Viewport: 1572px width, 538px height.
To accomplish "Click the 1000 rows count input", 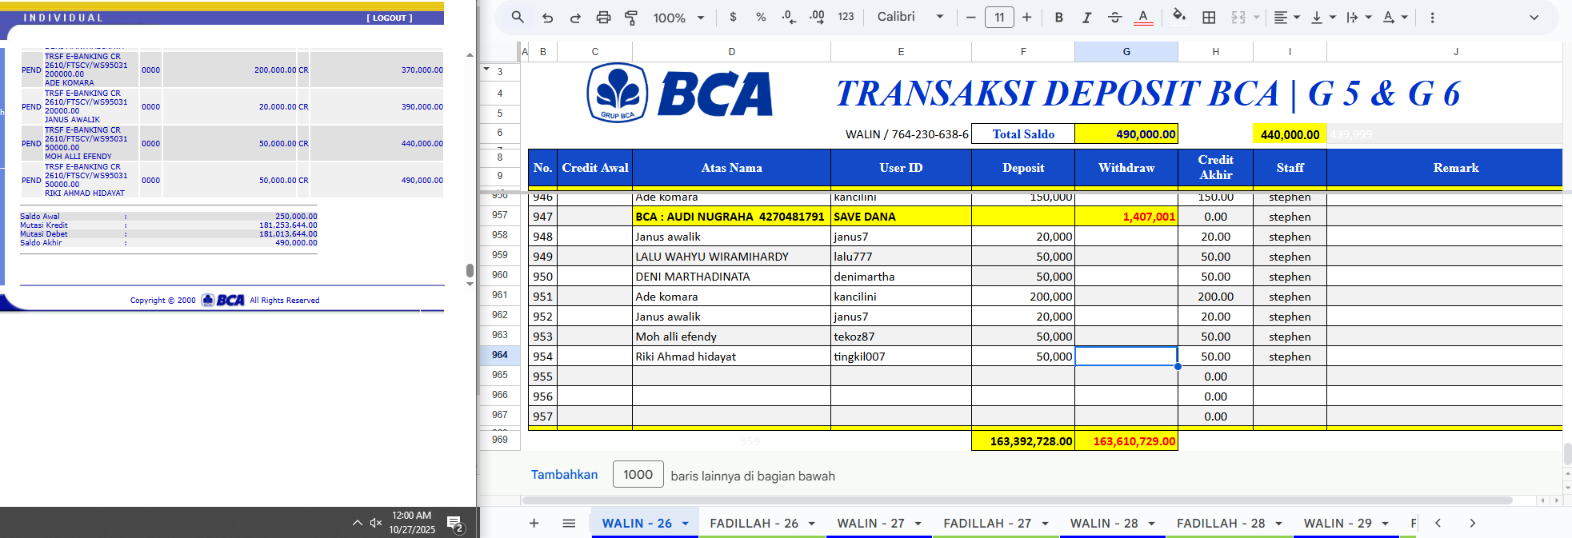I will pos(638,474).
